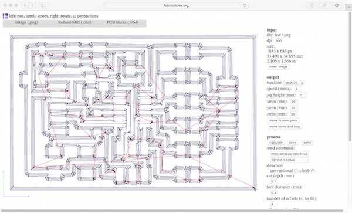Click the fabmodules.org address bar

click(x=176, y=5)
